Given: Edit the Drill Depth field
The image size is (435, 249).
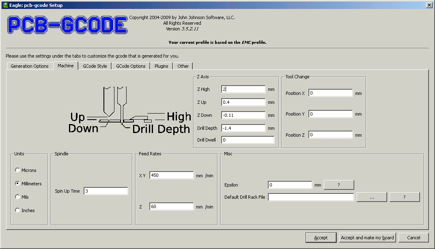Looking at the screenshot, I should [x=243, y=128].
